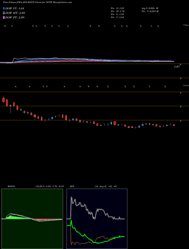Screen dimensions: 189x249
Task: Click the last red candlestick at chart end
Action: click(174, 125)
